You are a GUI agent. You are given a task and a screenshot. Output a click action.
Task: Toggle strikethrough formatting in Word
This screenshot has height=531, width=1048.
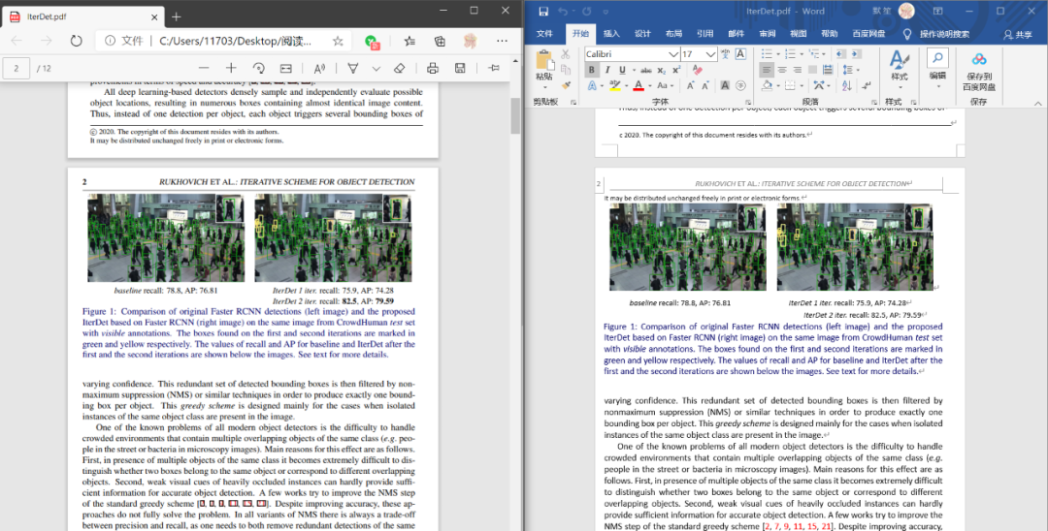(x=645, y=70)
